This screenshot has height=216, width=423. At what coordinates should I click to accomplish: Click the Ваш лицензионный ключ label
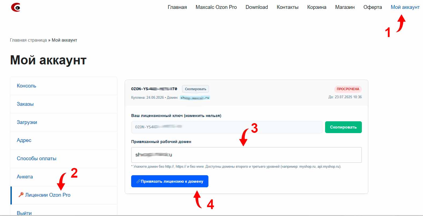coord(176,116)
